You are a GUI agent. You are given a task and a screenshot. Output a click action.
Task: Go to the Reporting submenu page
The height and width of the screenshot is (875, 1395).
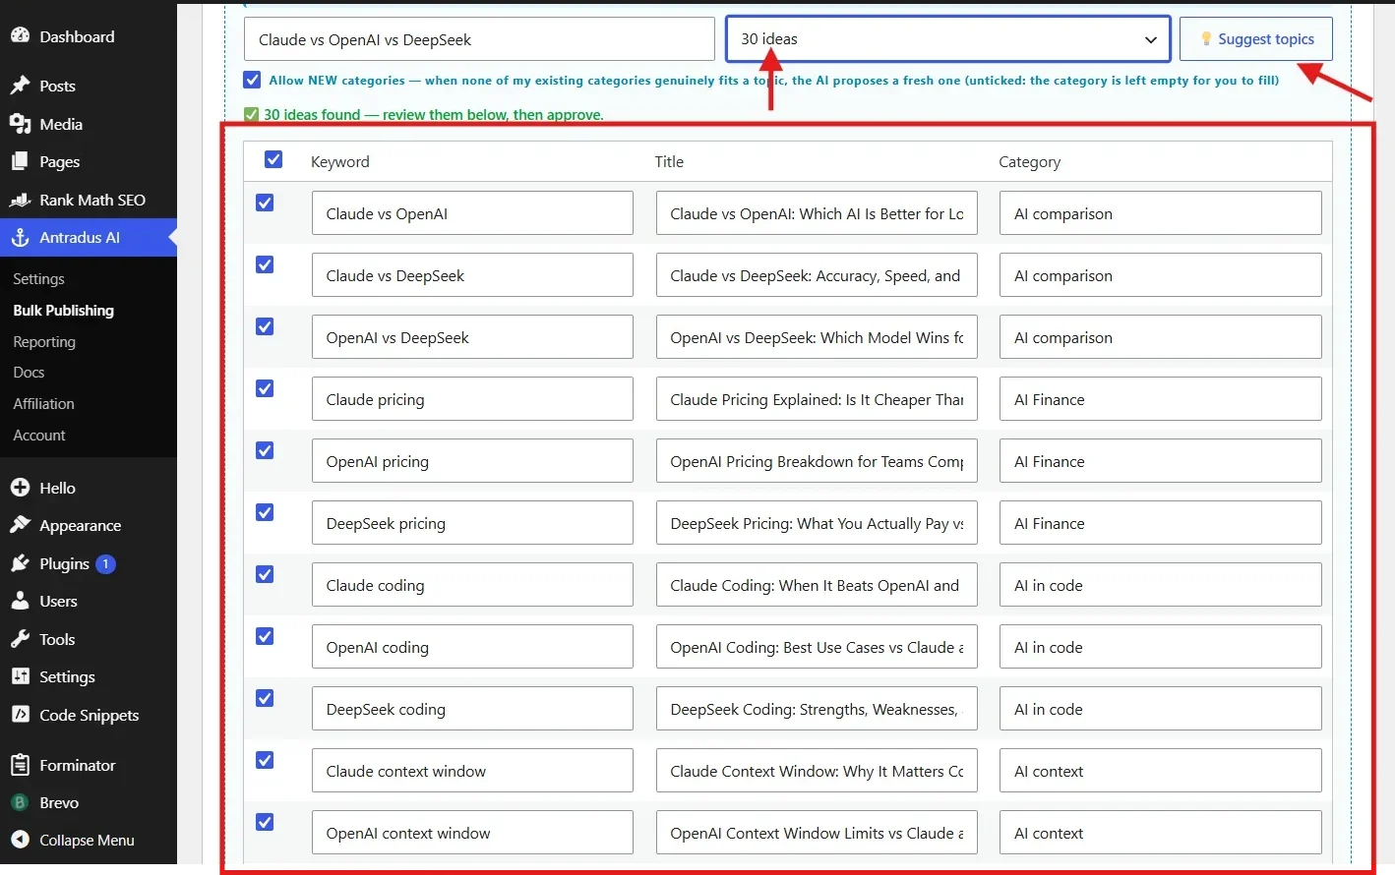(44, 342)
